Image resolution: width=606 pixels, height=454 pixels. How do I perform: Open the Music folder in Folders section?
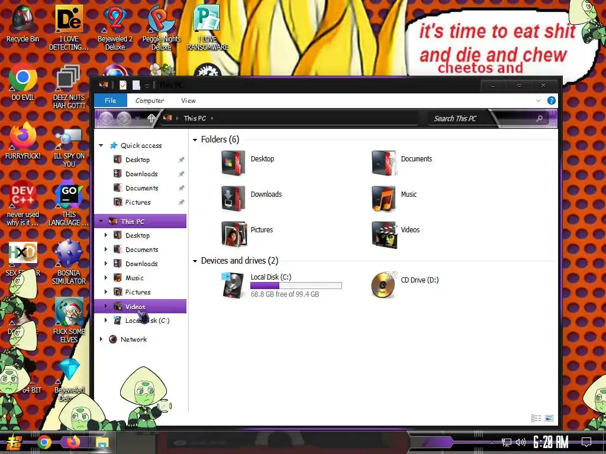pos(394,198)
